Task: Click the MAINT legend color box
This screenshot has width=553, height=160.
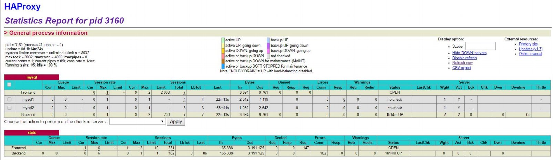Action: (223, 61)
